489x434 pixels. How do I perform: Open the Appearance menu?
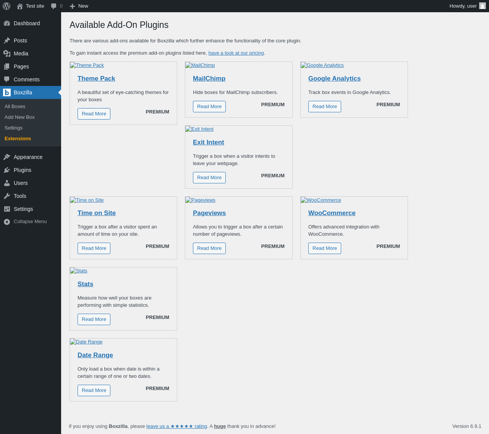tap(28, 157)
